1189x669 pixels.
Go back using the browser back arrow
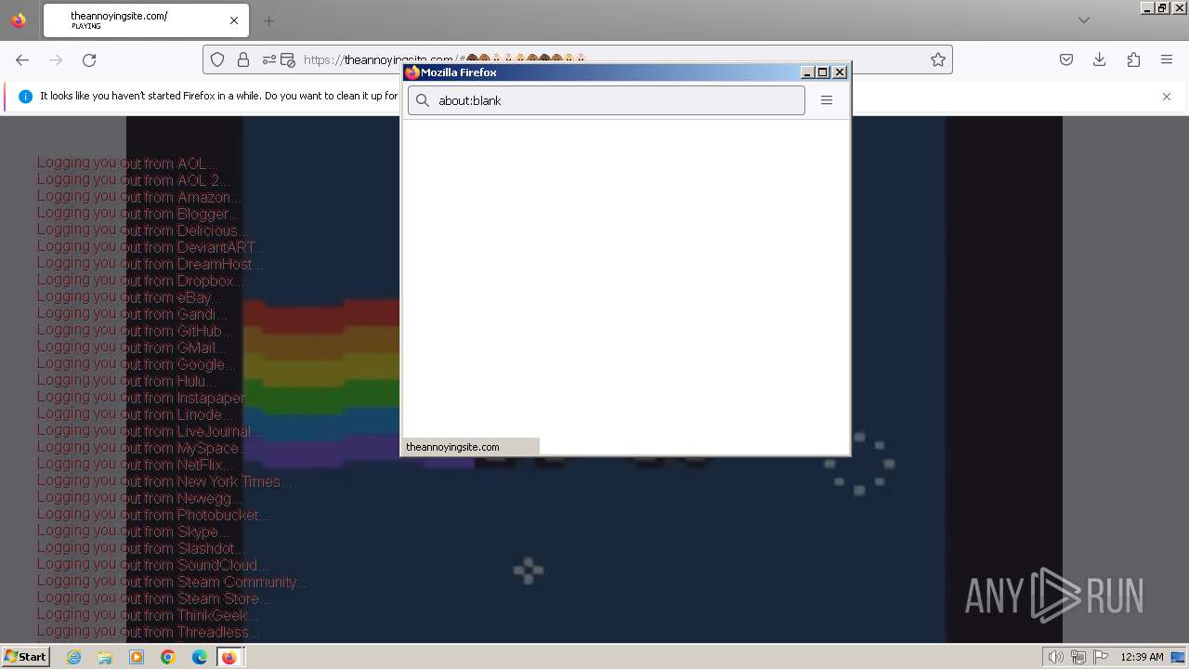click(22, 59)
